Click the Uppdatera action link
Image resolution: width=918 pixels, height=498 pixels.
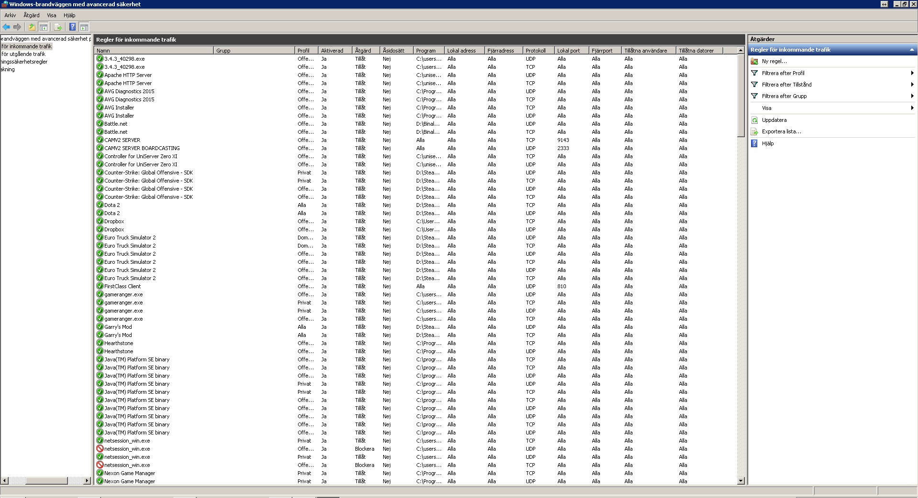(x=774, y=120)
